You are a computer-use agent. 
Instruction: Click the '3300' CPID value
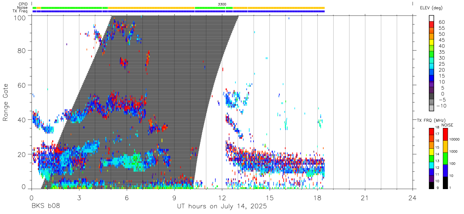[x=222, y=4]
